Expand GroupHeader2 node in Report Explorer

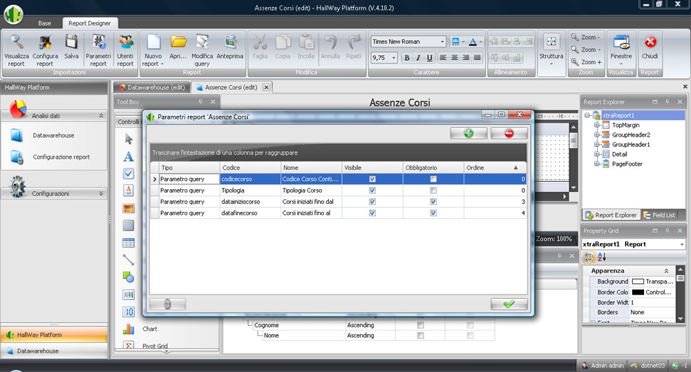pos(597,135)
